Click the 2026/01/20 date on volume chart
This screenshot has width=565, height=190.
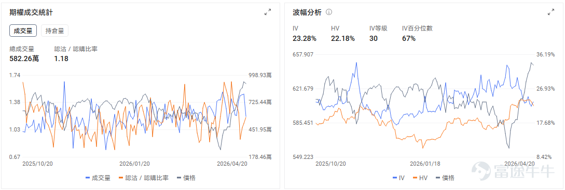tap(134, 164)
